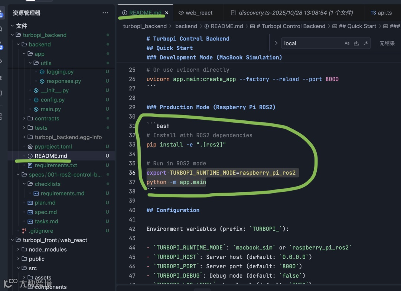The height and width of the screenshot is (291, 401).
Task: Click line number 40 in the gutter
Action: (132, 210)
